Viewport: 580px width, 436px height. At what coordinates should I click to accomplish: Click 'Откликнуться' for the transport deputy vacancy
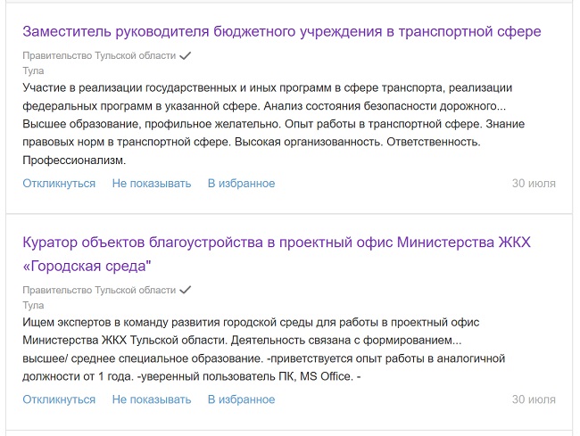click(59, 184)
